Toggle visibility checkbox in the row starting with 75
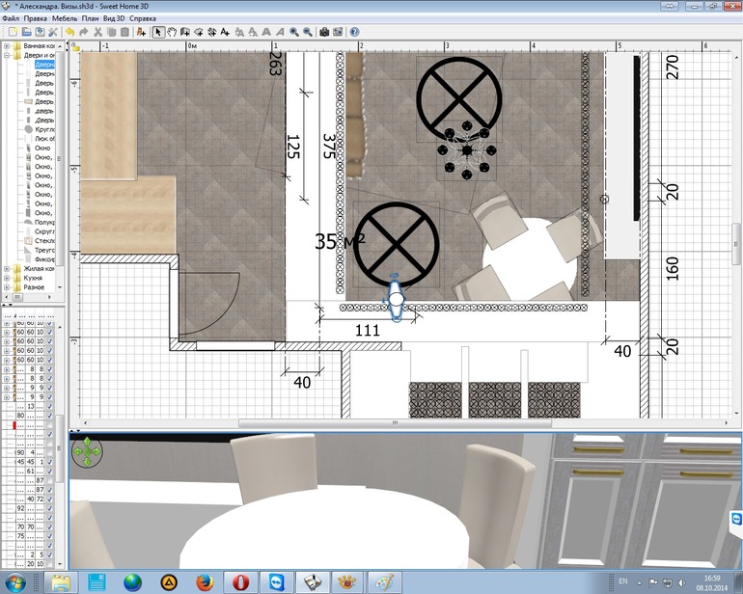This screenshot has width=743, height=594. (49, 536)
